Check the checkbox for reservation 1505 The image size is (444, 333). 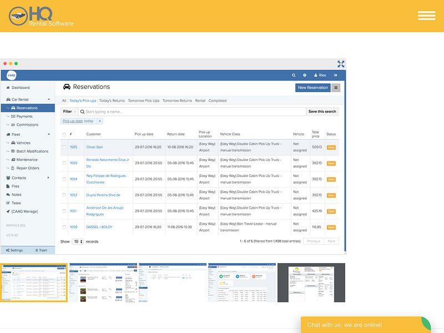click(63, 147)
